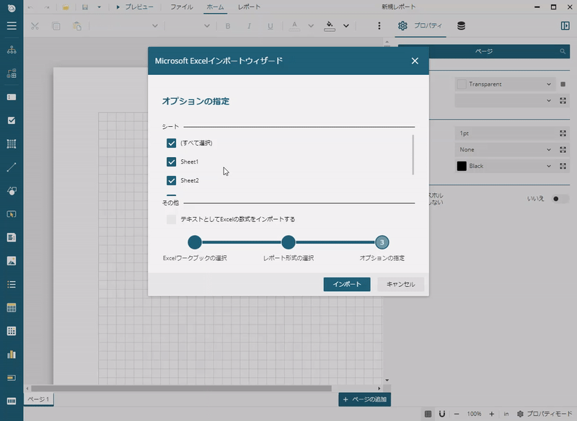Switch to the レポート tab
The image size is (577, 421).
250,6
